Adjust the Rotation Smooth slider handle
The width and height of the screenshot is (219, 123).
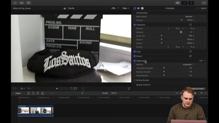(x=164, y=72)
